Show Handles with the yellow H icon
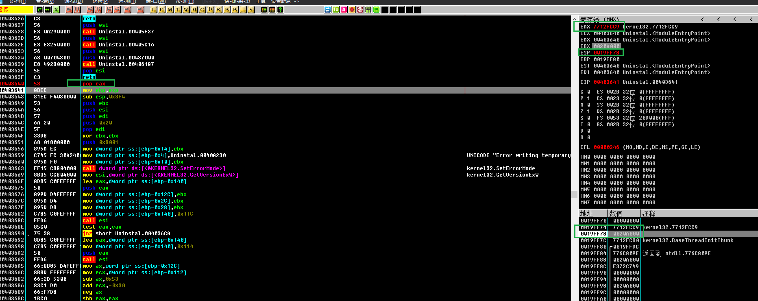Image resolution: width=758 pixels, height=301 pixels. point(194,10)
